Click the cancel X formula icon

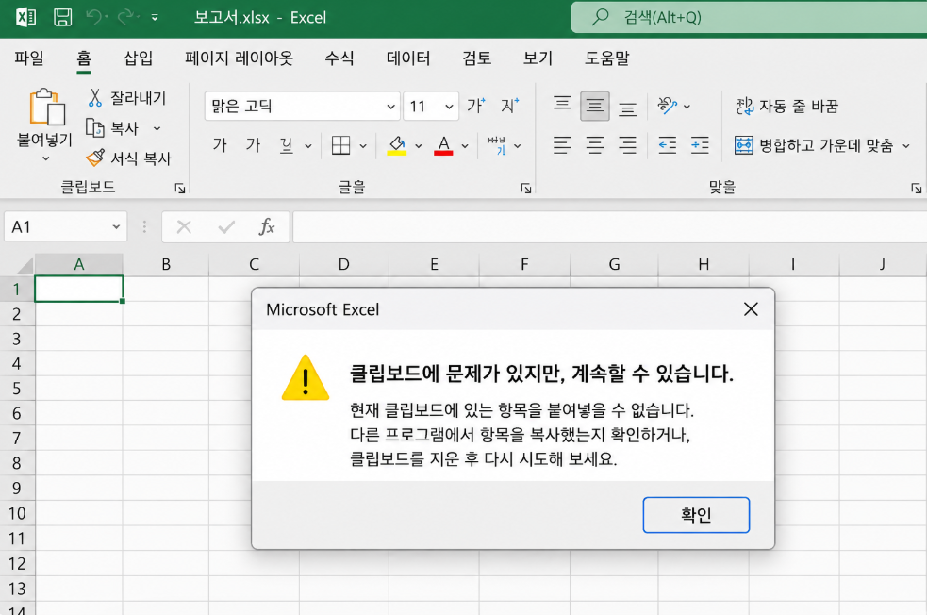tap(184, 227)
